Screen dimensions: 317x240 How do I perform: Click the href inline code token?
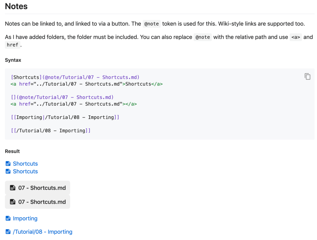click(12, 45)
